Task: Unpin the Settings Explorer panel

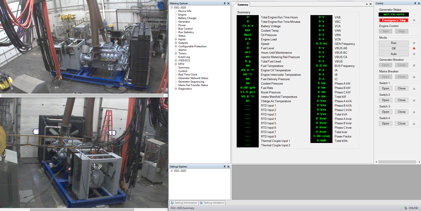Action: (224, 166)
